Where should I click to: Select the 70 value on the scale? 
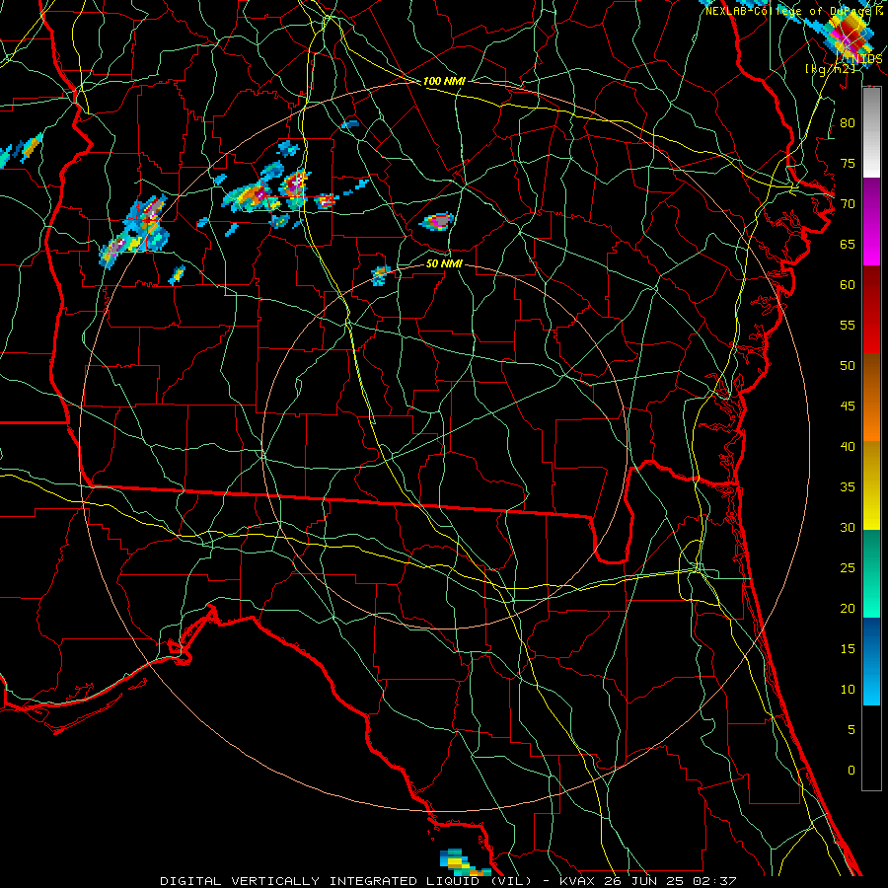848,204
